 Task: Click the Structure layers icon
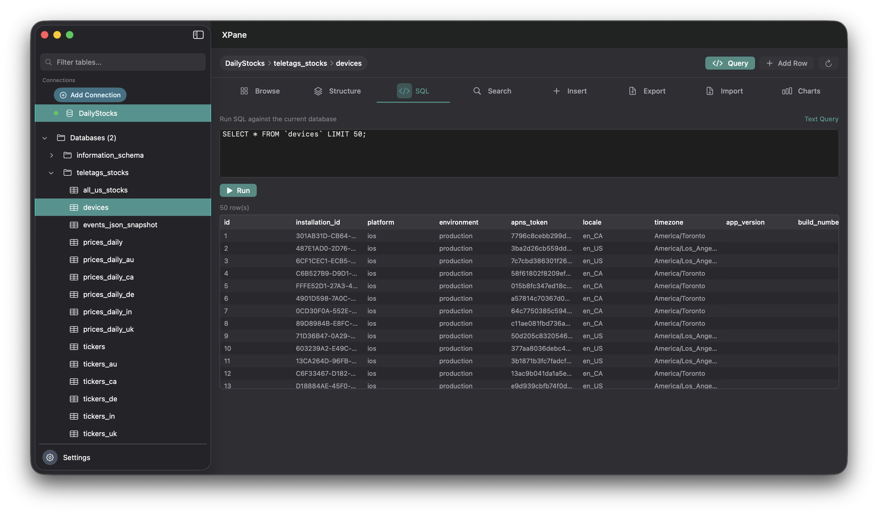click(x=318, y=91)
